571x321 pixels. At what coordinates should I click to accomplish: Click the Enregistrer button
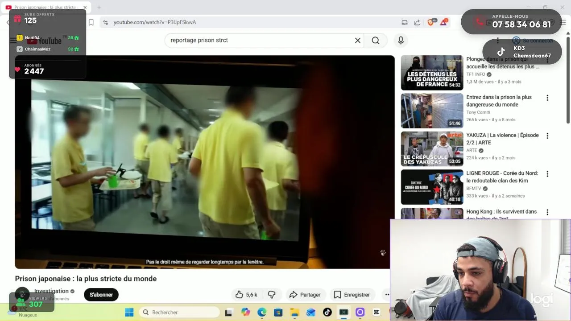[x=352, y=295]
